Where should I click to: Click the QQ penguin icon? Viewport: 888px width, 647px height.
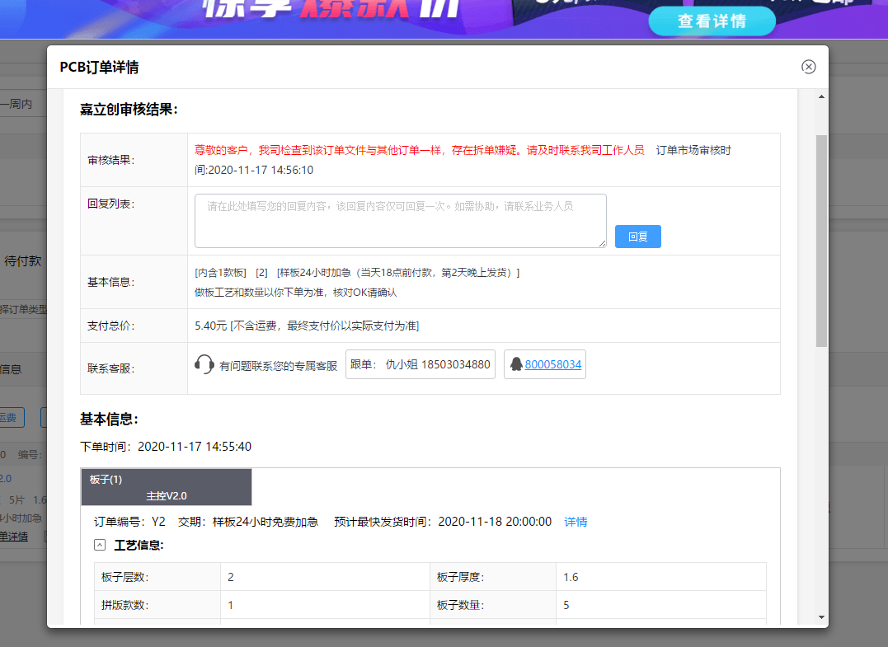click(x=516, y=364)
